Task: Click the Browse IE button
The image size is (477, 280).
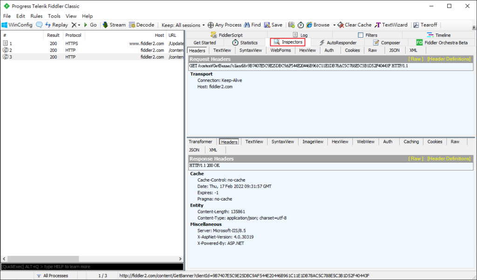Action: click(318, 25)
